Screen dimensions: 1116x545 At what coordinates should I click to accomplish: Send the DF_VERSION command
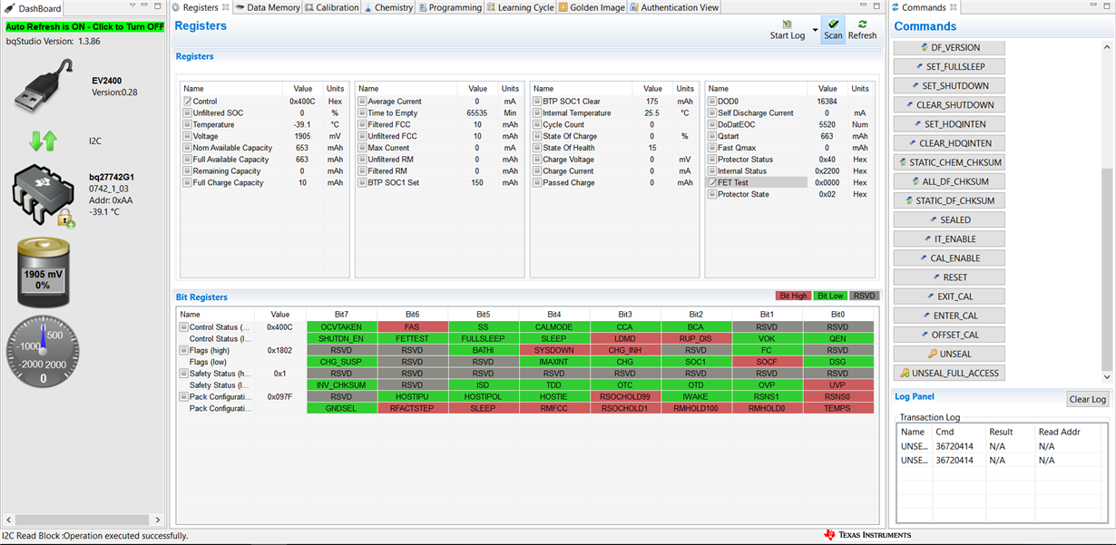(949, 47)
